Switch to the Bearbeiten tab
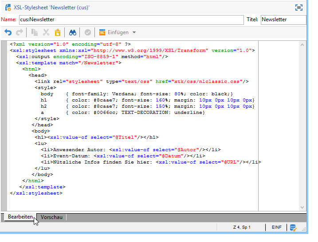Viewport: 318px width, 242px height. pyautogui.click(x=20, y=217)
